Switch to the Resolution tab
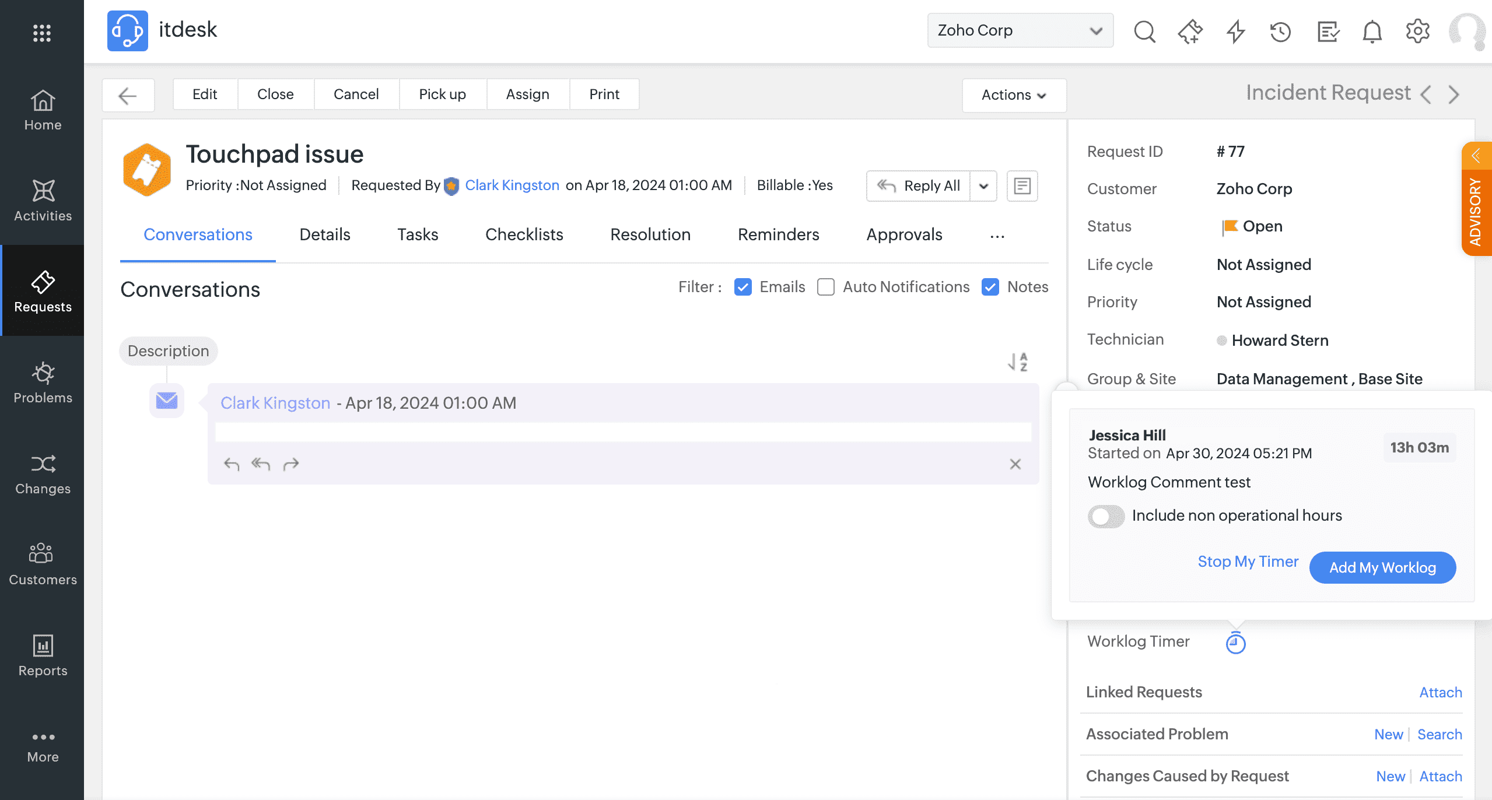 (x=650, y=234)
